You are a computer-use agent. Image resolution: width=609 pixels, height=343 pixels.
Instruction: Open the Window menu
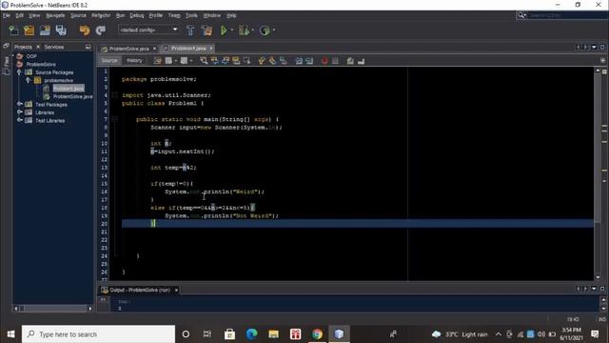pyautogui.click(x=212, y=15)
